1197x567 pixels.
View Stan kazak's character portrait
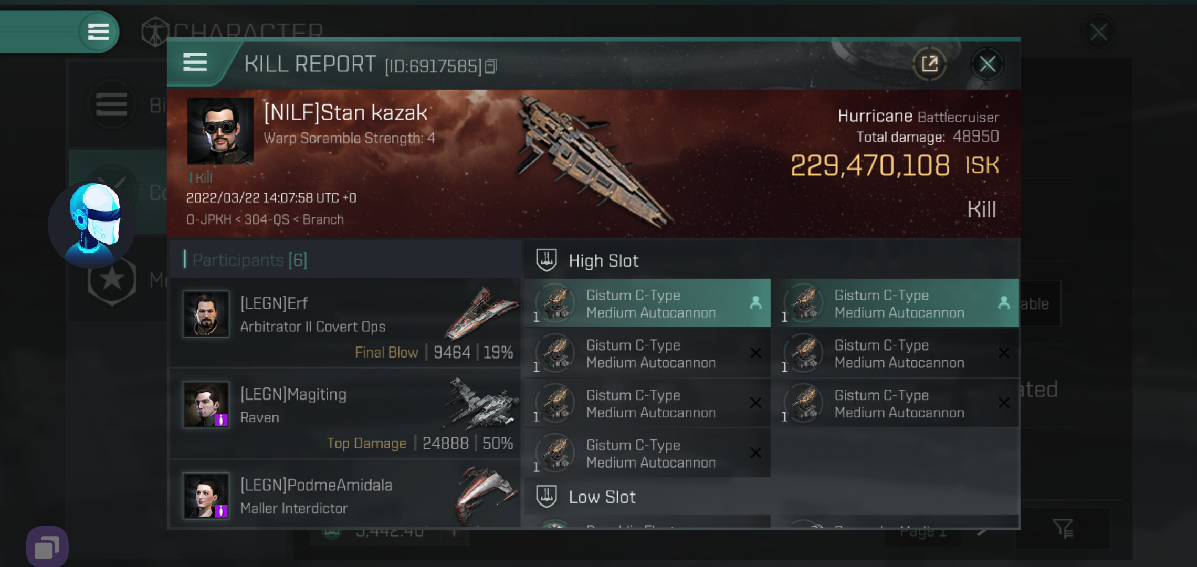[x=220, y=131]
